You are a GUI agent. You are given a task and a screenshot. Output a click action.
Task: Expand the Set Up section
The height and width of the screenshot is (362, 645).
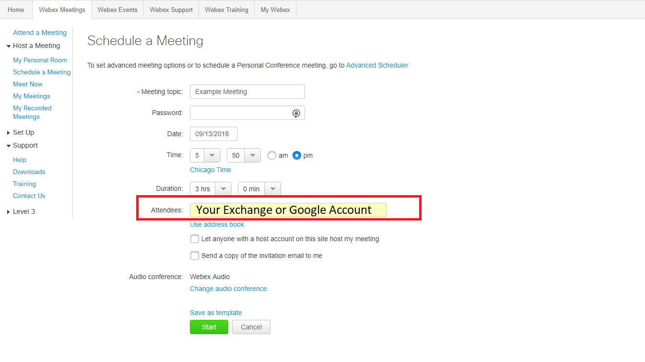click(x=21, y=132)
